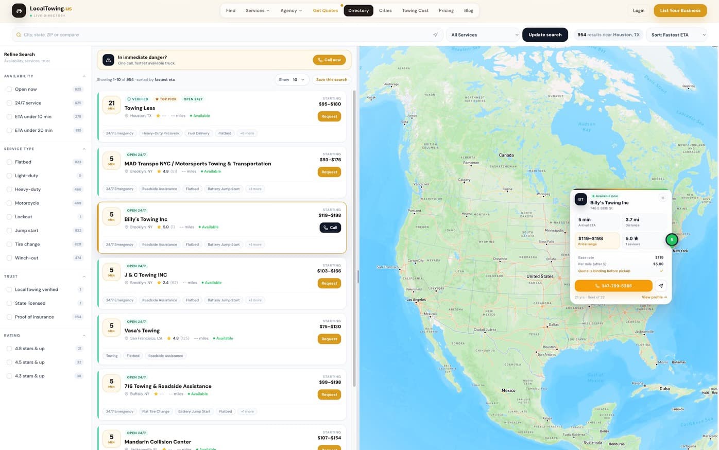Collapse the Rating filter section
The height and width of the screenshot is (450, 719).
click(84, 335)
